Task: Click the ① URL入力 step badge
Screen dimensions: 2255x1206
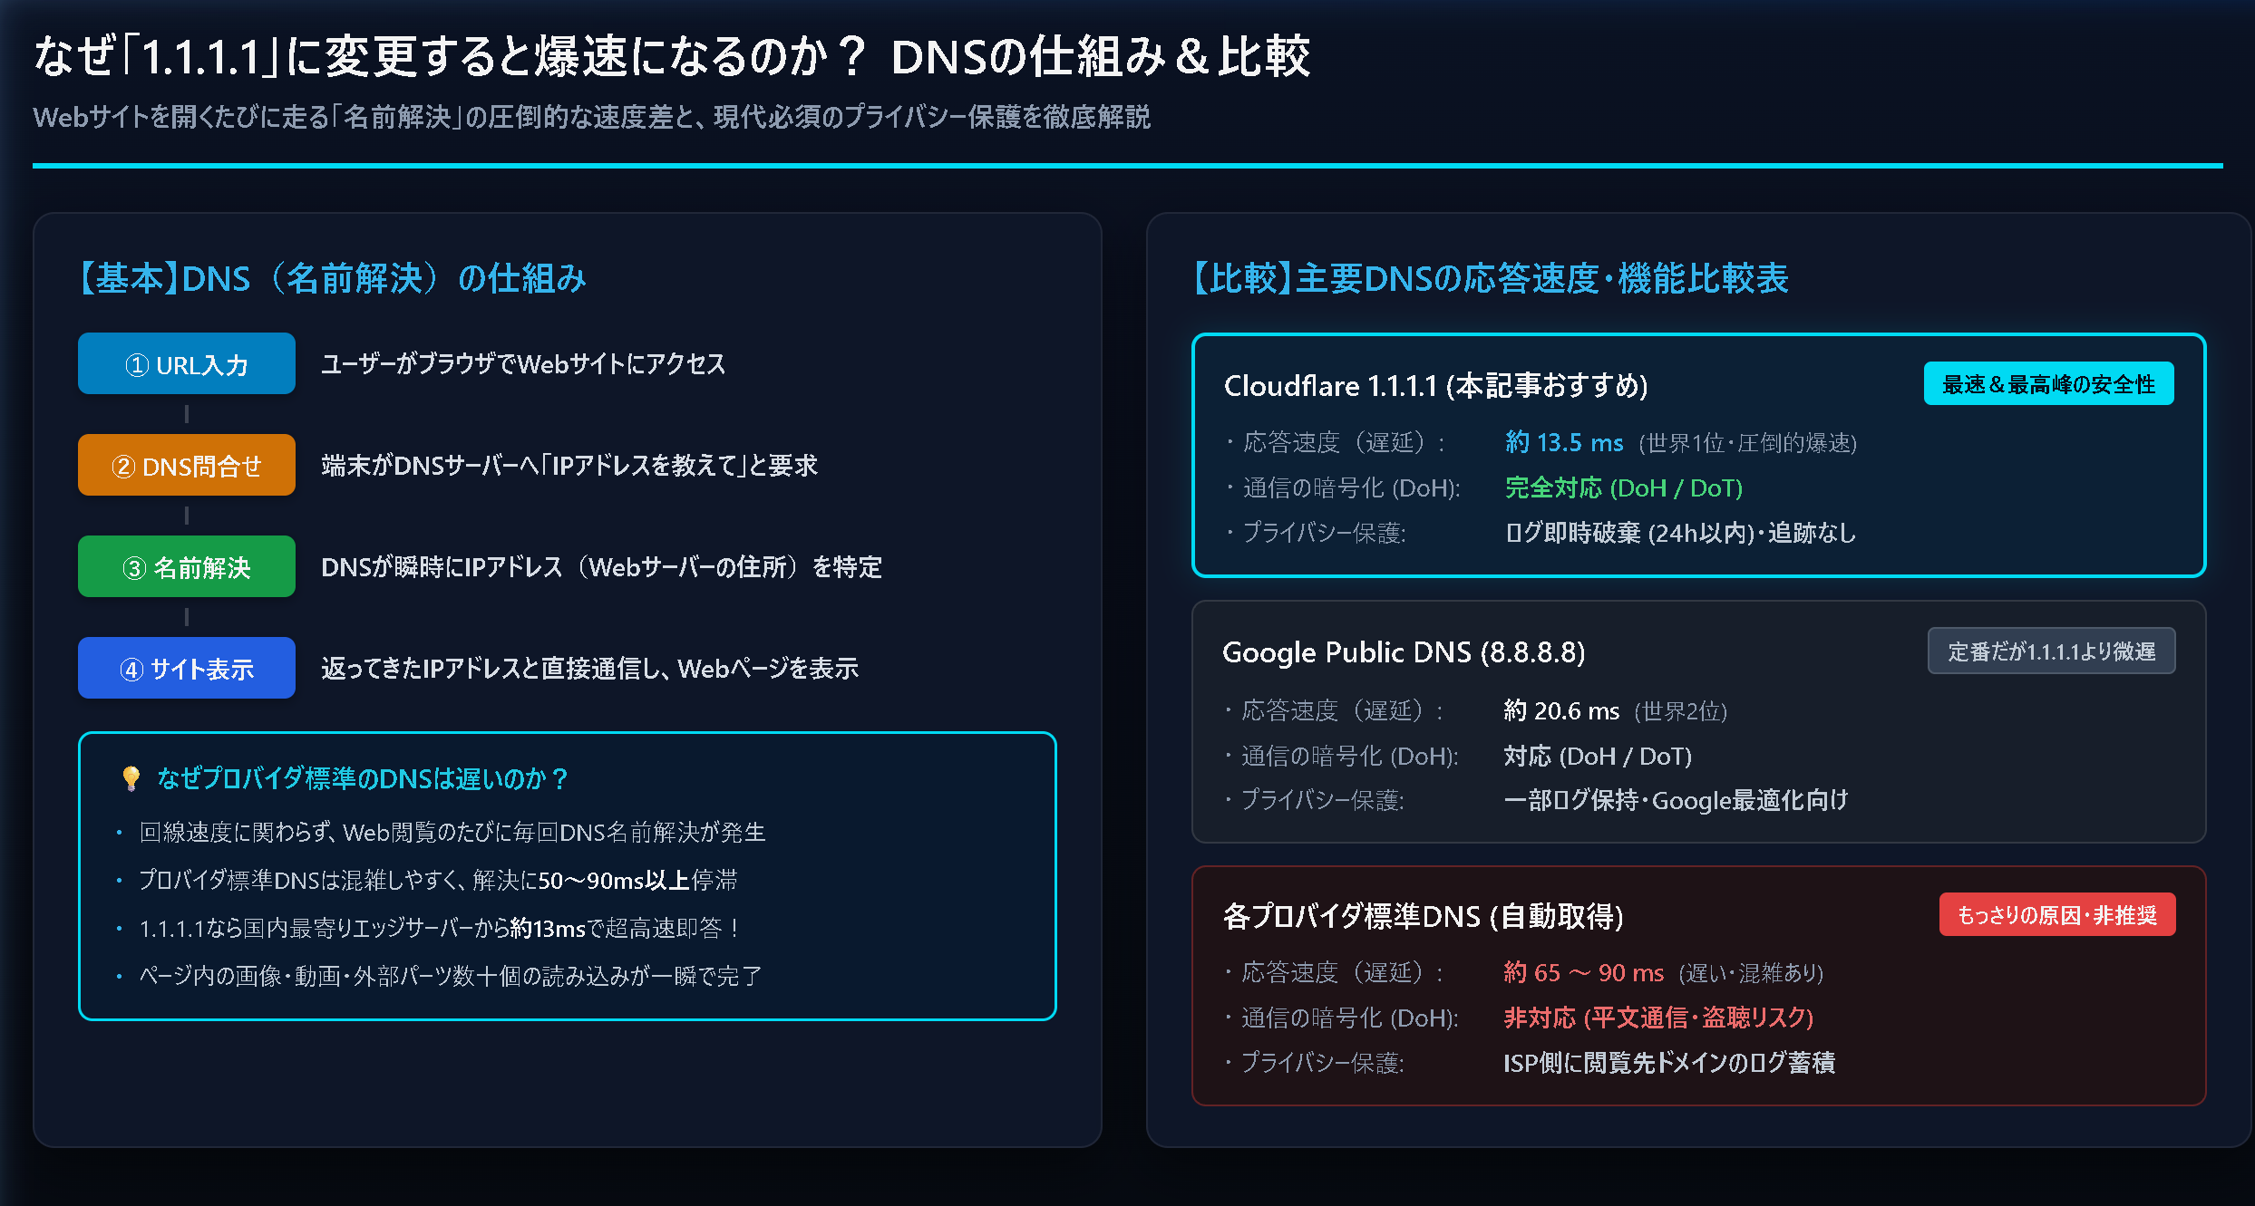Action: coord(187,364)
